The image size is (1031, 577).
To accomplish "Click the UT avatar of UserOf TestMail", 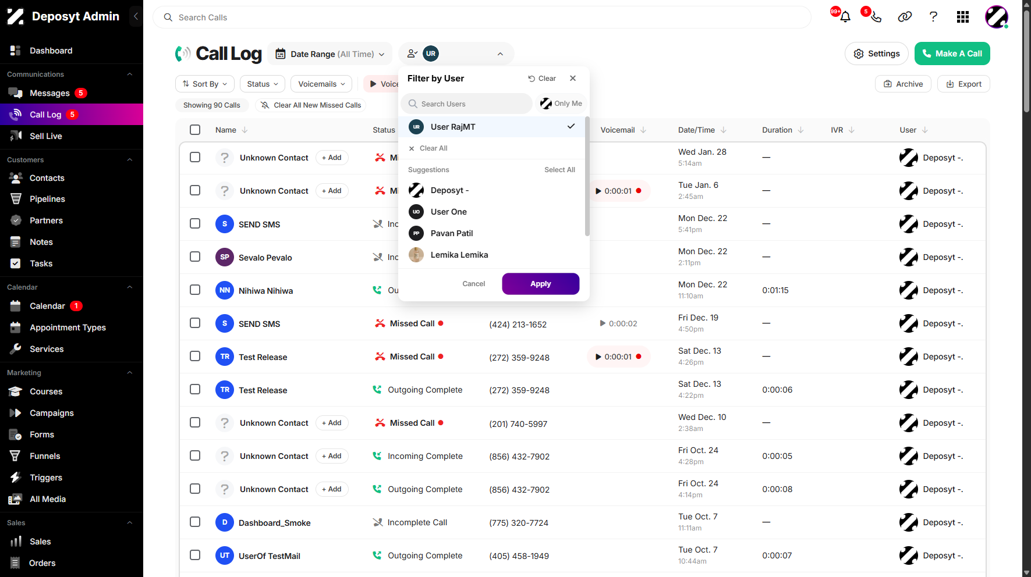I will point(225,555).
